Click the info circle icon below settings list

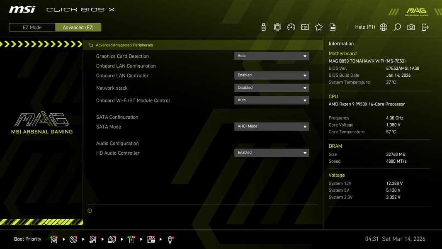click(x=90, y=211)
